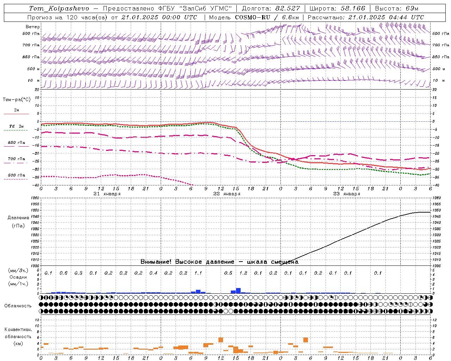Screen dimensions: 451x361
Task: Click the 'Ветер' wind panel label
Action: (33, 27)
